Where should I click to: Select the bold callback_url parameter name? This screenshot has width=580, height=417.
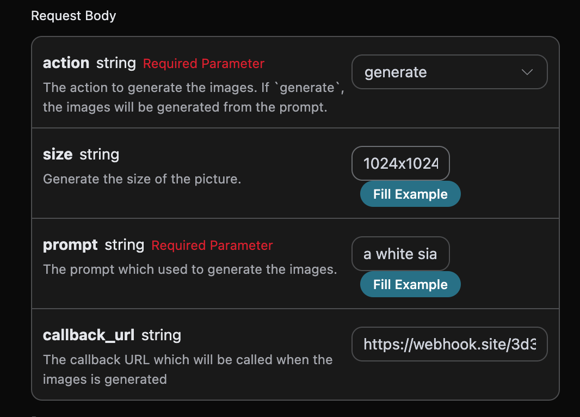(x=89, y=335)
